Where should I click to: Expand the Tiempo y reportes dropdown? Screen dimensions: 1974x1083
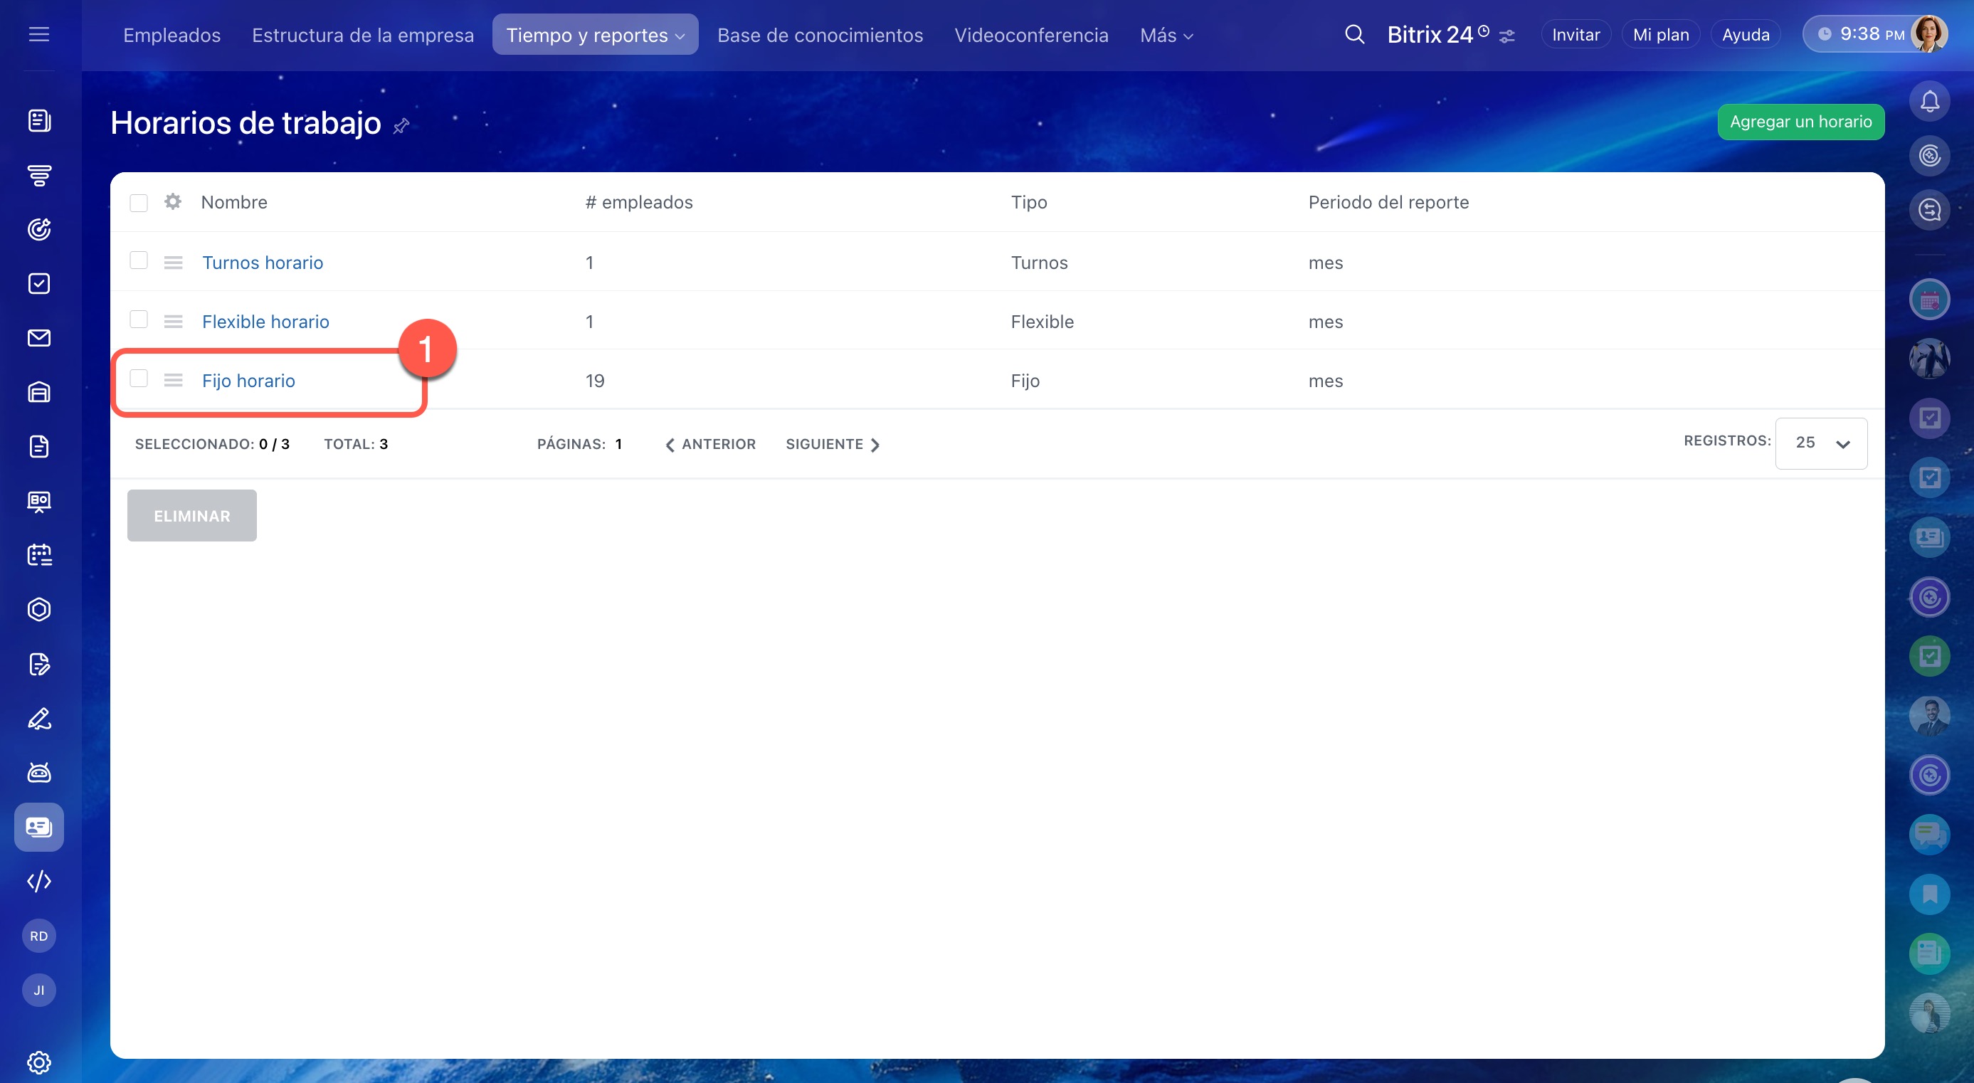click(x=595, y=36)
